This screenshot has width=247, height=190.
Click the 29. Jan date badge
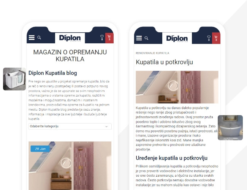click(x=40, y=149)
